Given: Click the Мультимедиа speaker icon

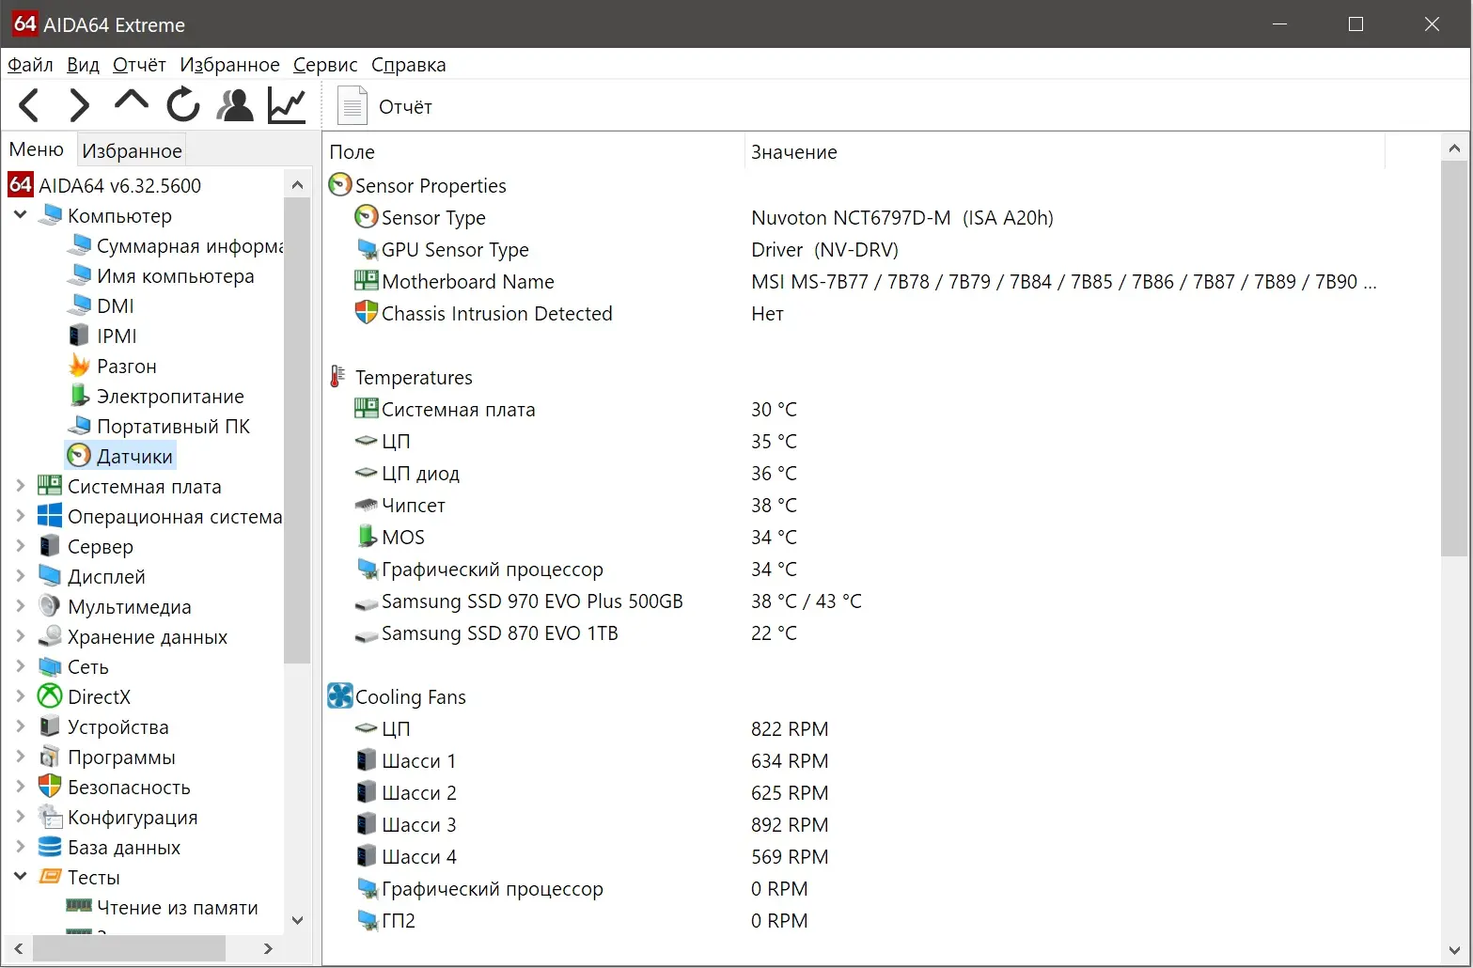Looking at the screenshot, I should pos(50,606).
